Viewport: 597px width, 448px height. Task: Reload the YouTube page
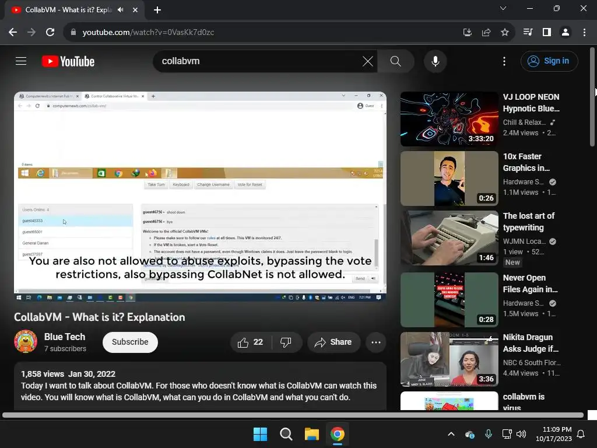50,33
